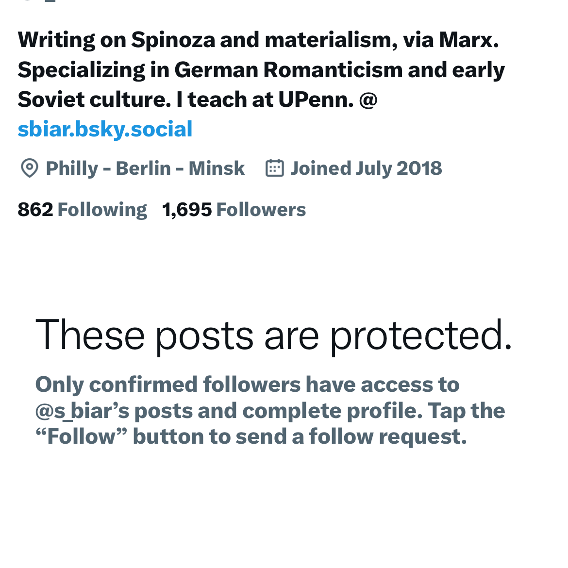Open the sbiar.bsky.social link
568x568 pixels.
point(105,130)
